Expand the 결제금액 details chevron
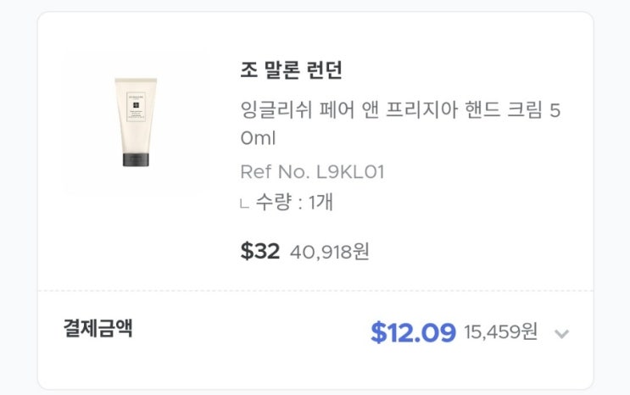 [x=560, y=333]
